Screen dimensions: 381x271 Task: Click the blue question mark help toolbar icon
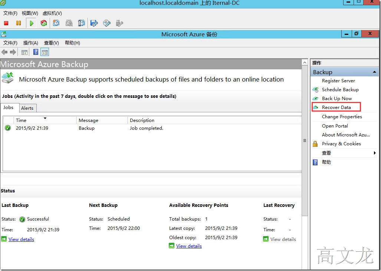36,52
